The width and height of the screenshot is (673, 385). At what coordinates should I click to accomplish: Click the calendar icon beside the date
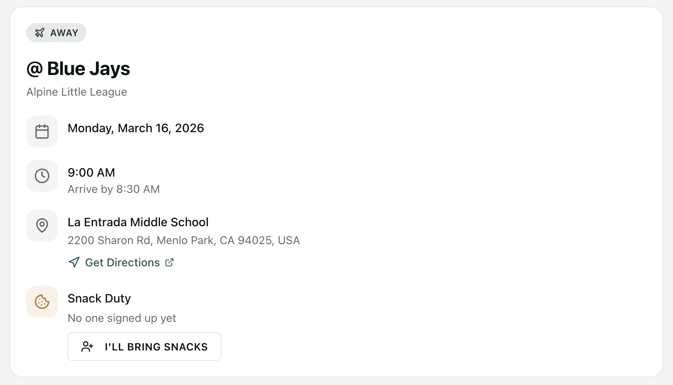pyautogui.click(x=42, y=131)
